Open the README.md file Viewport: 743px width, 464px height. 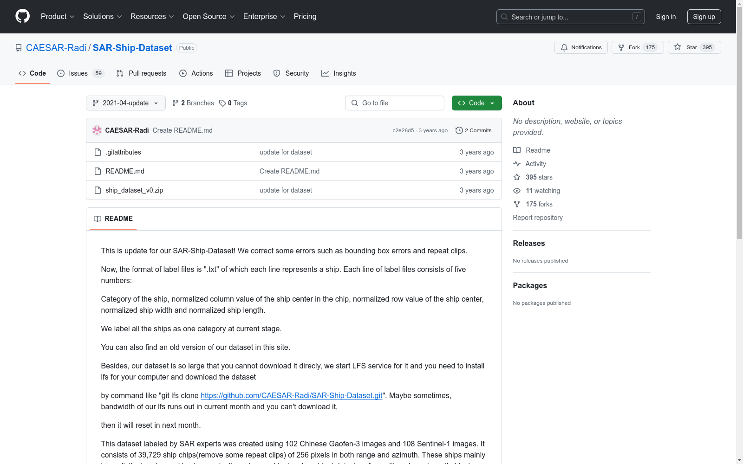(x=125, y=171)
